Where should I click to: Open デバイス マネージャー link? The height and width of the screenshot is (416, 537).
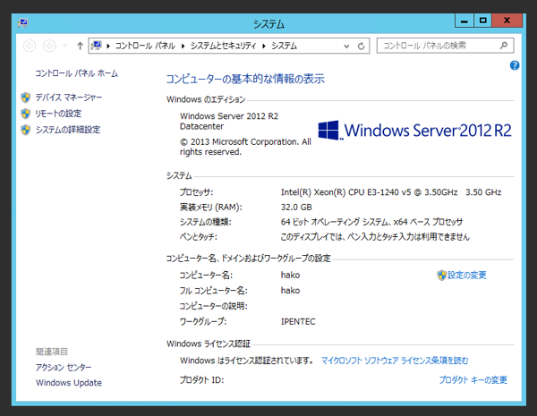(x=69, y=98)
